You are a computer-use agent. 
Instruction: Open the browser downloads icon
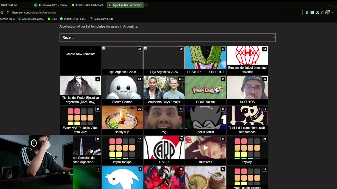pyautogui.click(x=333, y=12)
